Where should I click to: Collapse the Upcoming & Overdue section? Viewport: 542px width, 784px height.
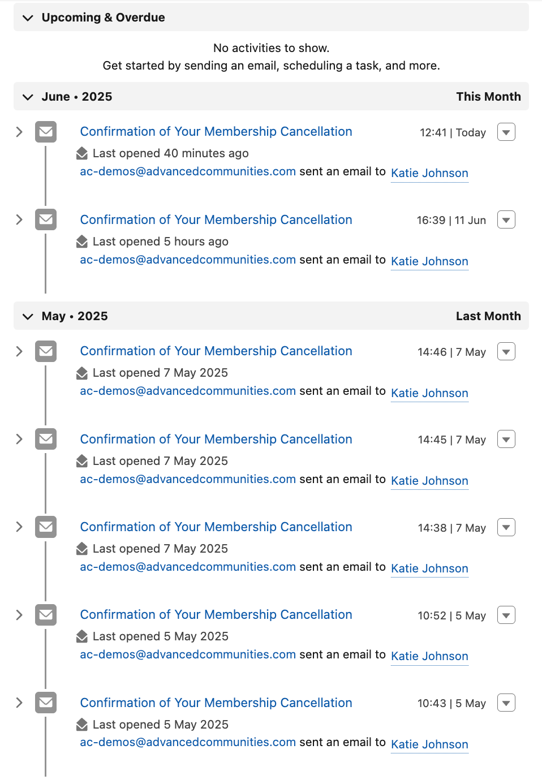pyautogui.click(x=28, y=18)
